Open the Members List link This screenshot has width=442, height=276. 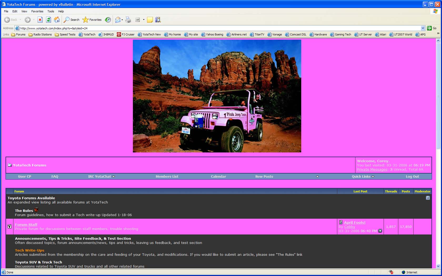[x=167, y=177]
